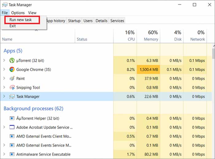Switch to the Startup tab
Viewport: 215px width, 159px height.
click(74, 21)
